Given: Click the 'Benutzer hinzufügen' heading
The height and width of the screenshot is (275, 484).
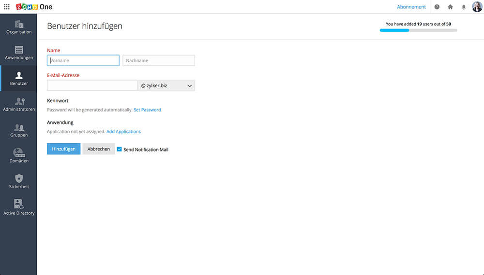Looking at the screenshot, I should pos(85,26).
